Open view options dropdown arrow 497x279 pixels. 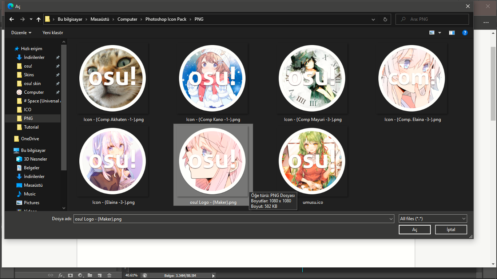440,33
